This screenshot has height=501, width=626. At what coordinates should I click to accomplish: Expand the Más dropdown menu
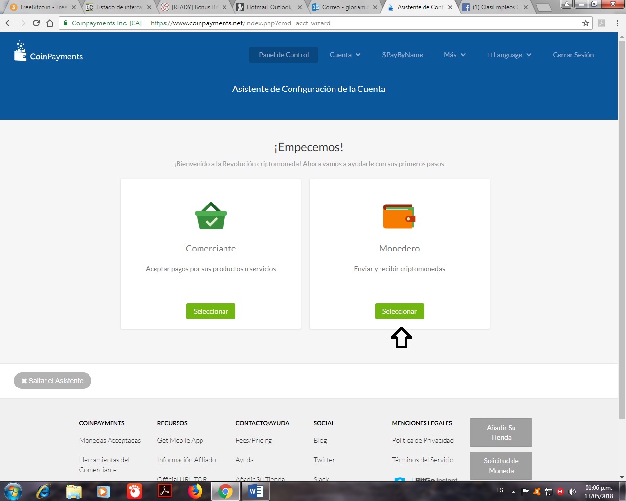coord(454,55)
